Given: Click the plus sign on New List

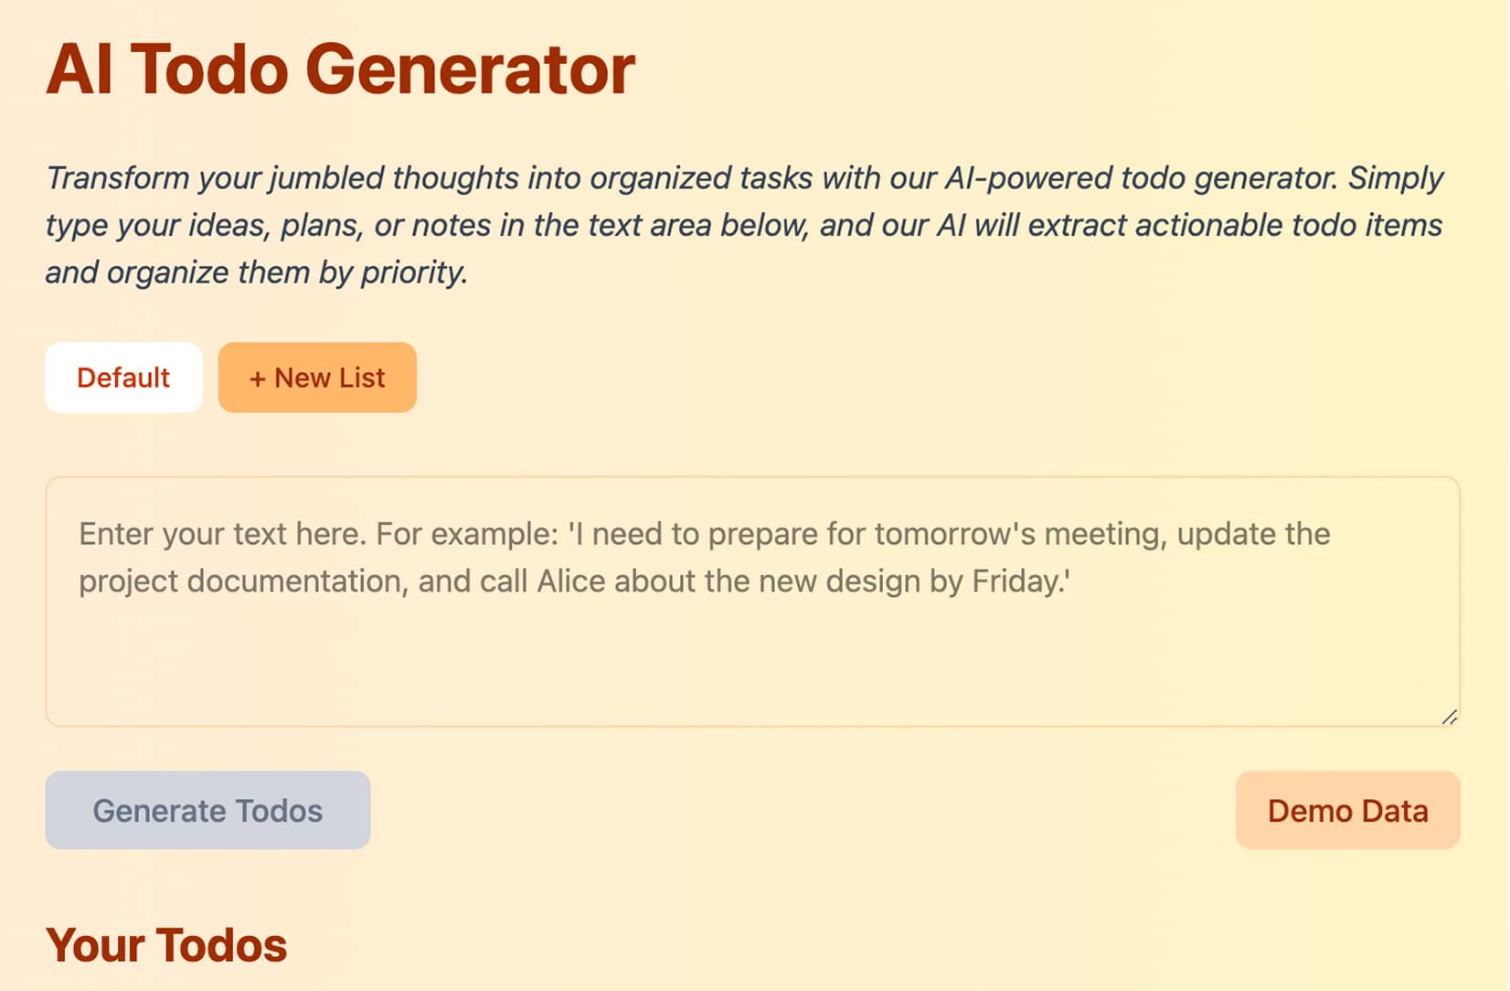Looking at the screenshot, I should pos(257,378).
